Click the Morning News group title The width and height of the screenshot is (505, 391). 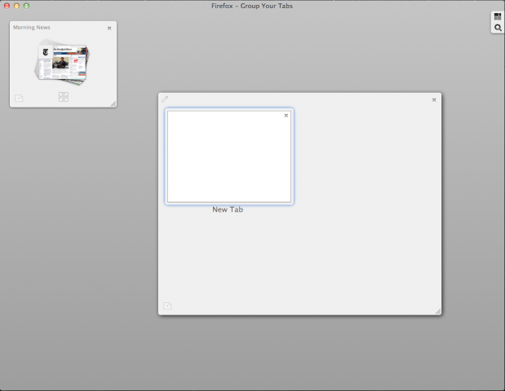click(32, 28)
